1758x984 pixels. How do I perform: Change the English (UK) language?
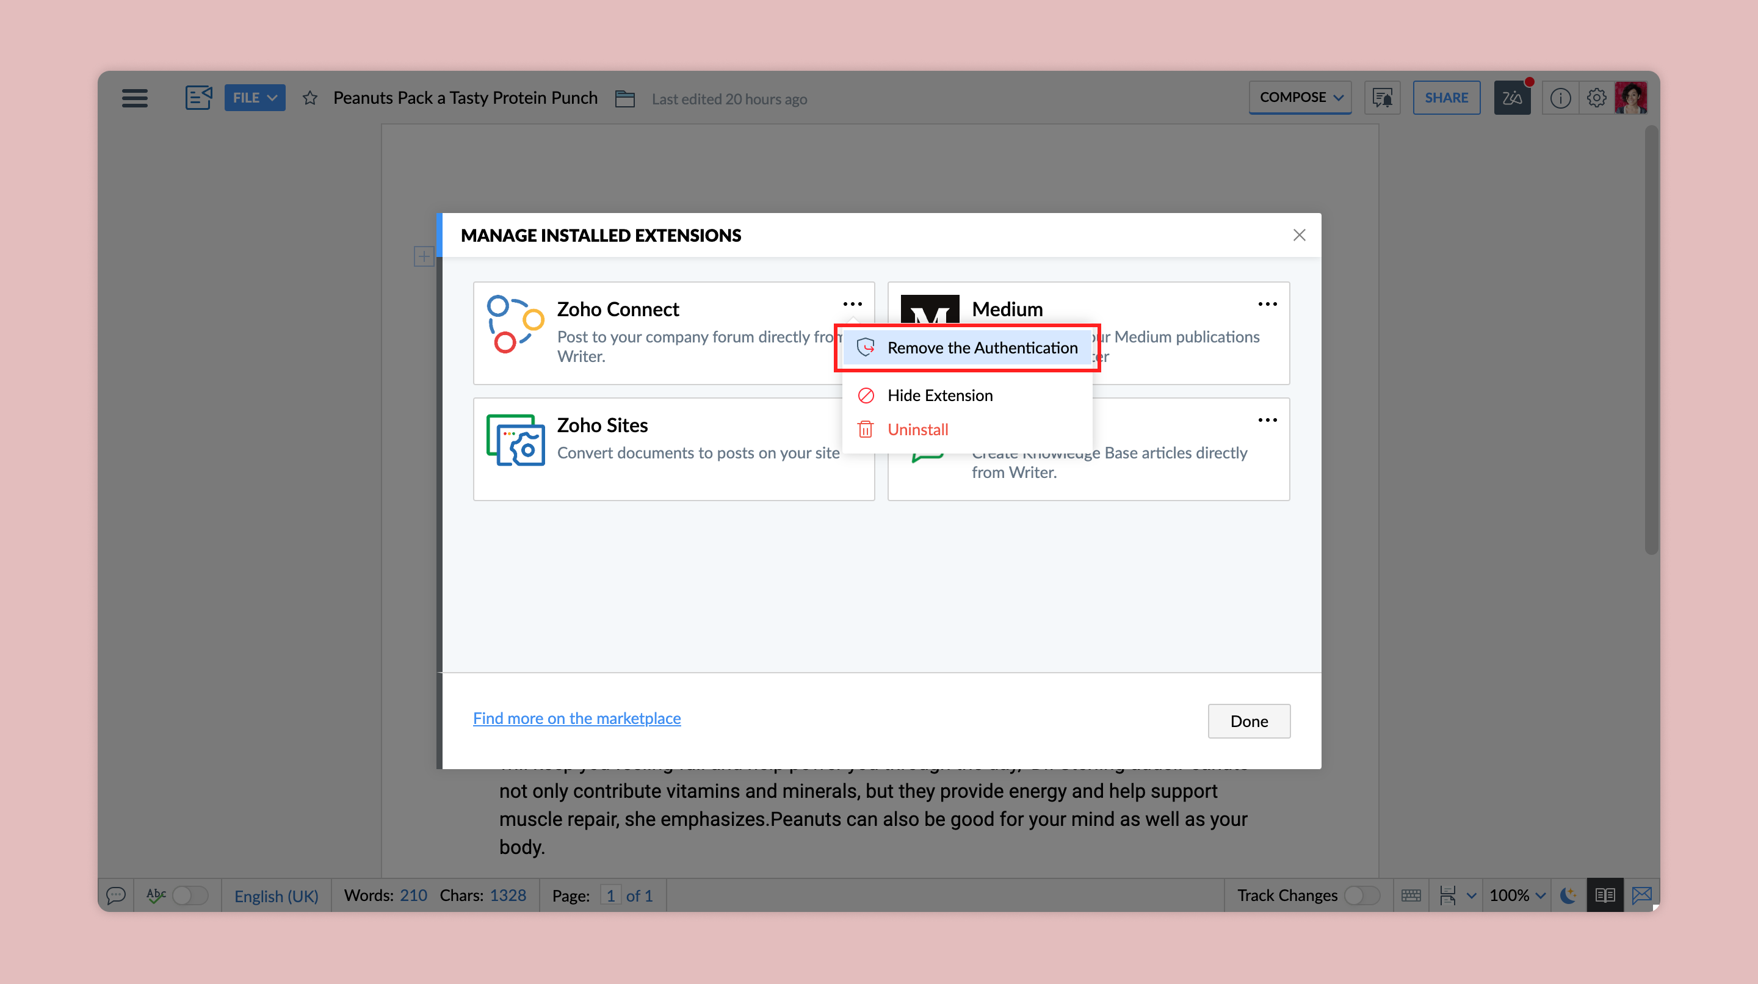click(x=277, y=896)
